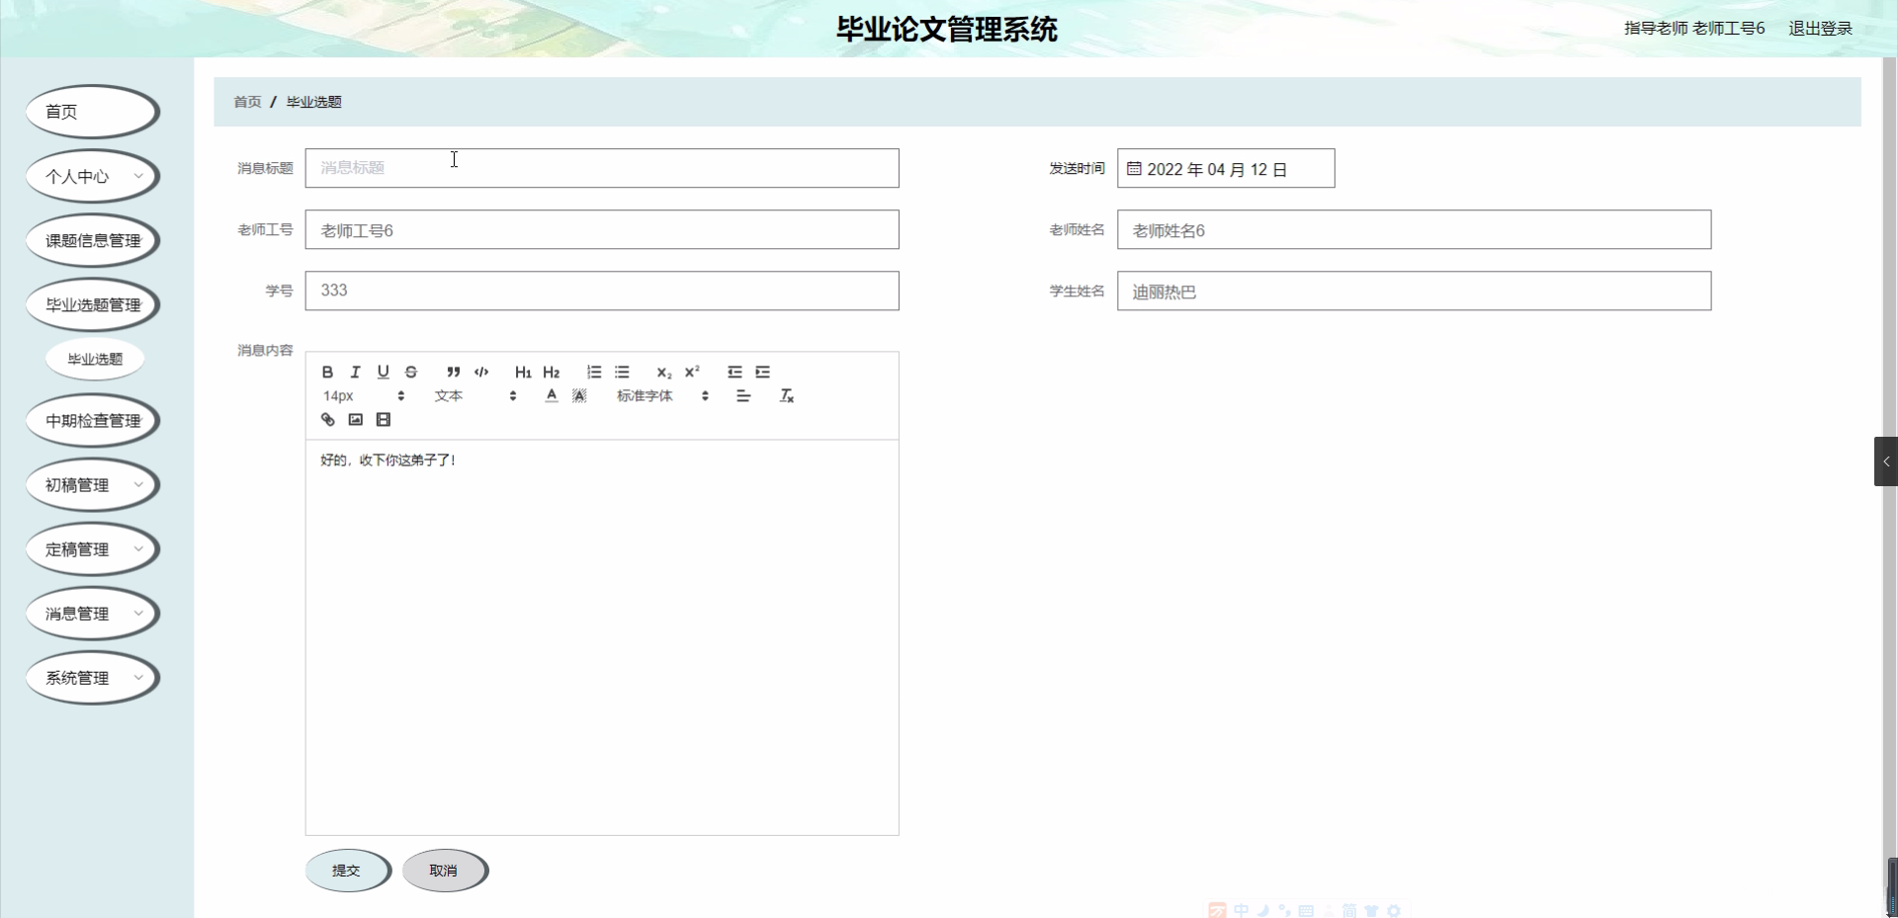Toggle bold formatting in the editor
The image size is (1898, 918).
(x=327, y=373)
